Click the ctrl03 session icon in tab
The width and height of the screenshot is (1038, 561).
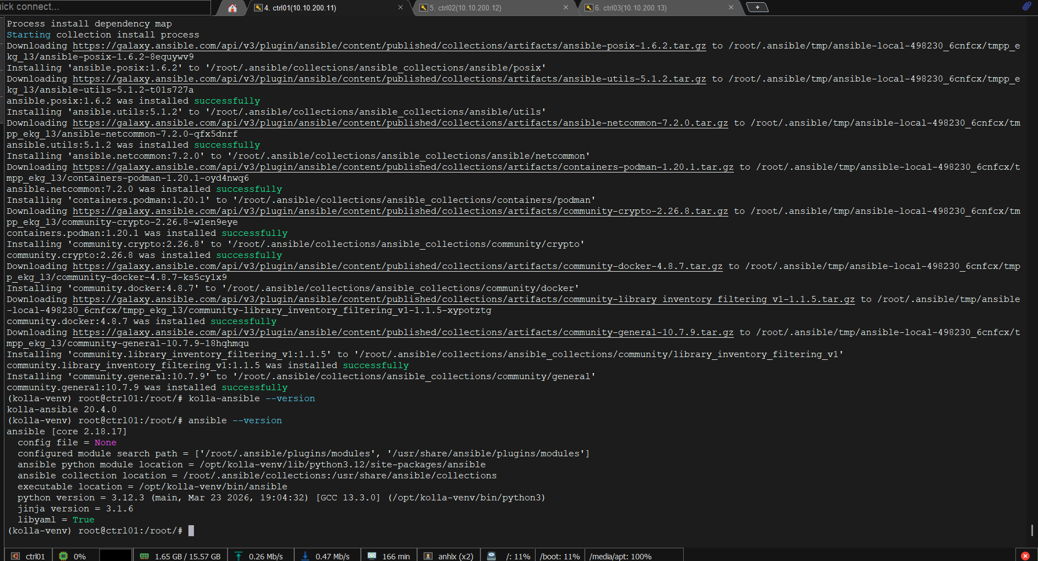pyautogui.click(x=588, y=8)
